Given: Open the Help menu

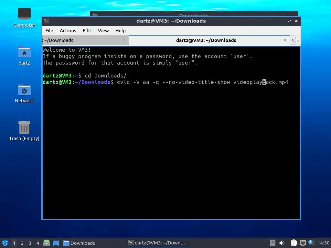Looking at the screenshot, I should click(x=120, y=31).
